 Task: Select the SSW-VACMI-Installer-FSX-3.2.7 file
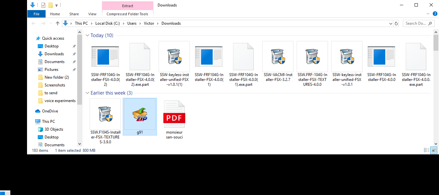(x=278, y=62)
